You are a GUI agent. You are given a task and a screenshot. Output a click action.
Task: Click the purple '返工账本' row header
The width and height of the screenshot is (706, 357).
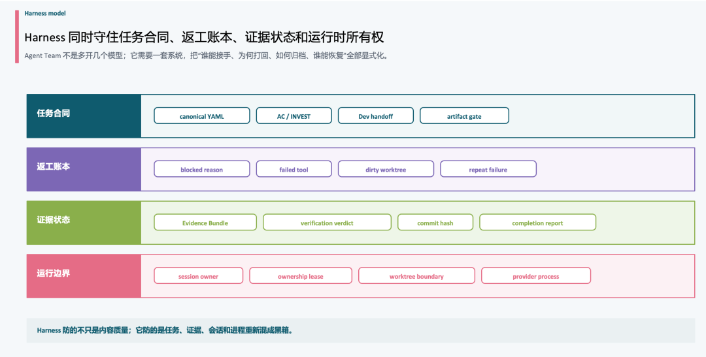(x=84, y=169)
